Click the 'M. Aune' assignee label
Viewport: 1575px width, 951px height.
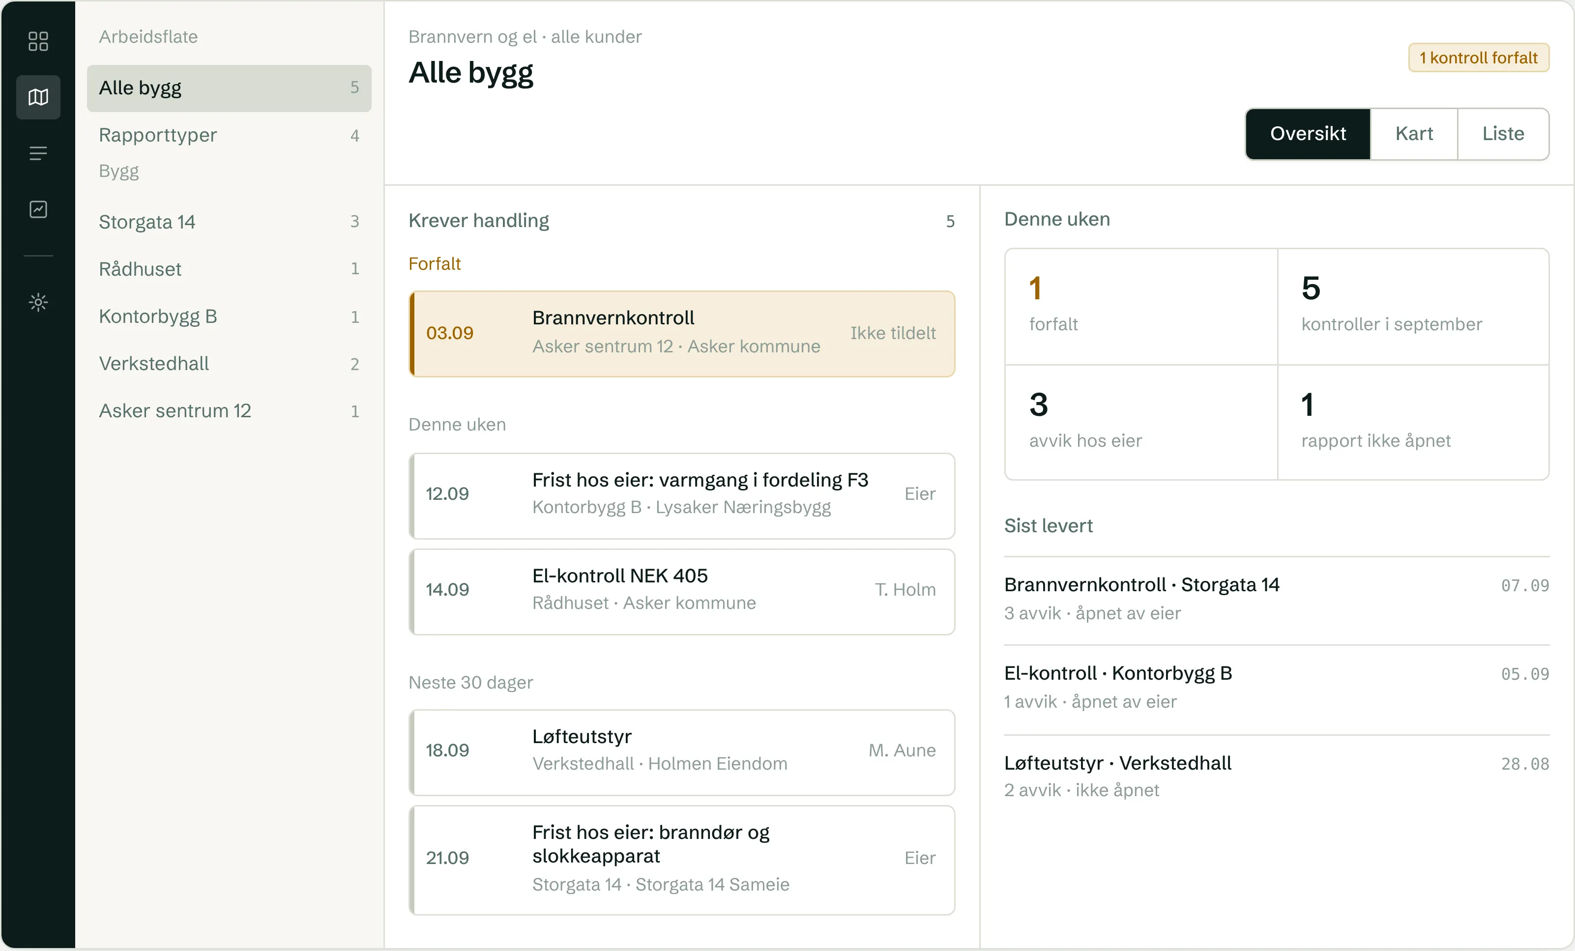[901, 750]
